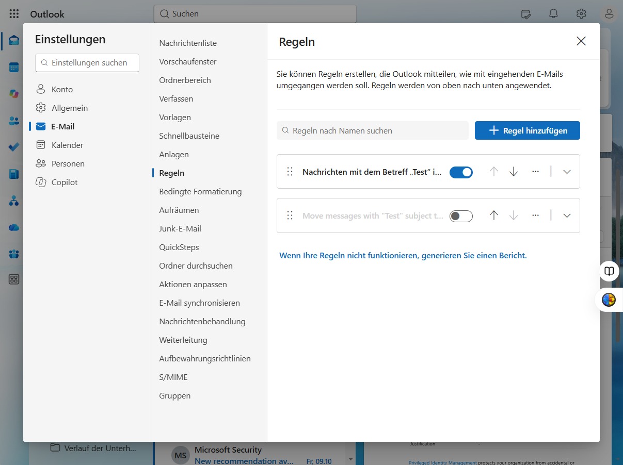Open the Calendar app in left rail
This screenshot has width=623, height=465.
[14, 67]
